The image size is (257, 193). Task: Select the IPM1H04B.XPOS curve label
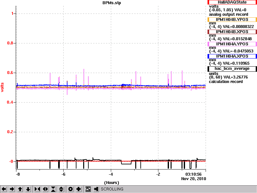point(232,32)
